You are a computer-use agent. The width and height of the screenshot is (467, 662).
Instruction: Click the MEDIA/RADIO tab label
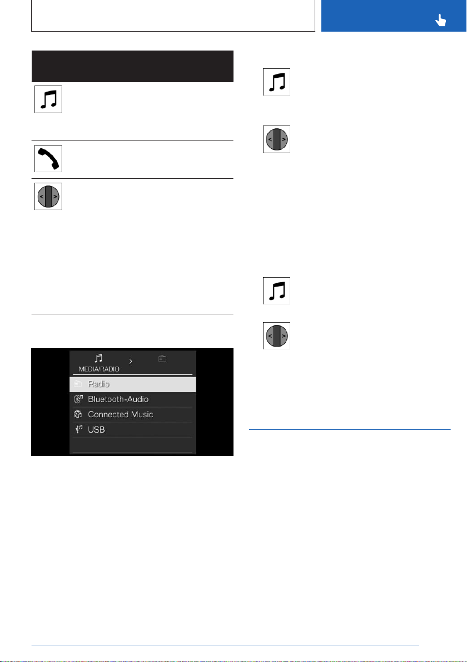[99, 369]
